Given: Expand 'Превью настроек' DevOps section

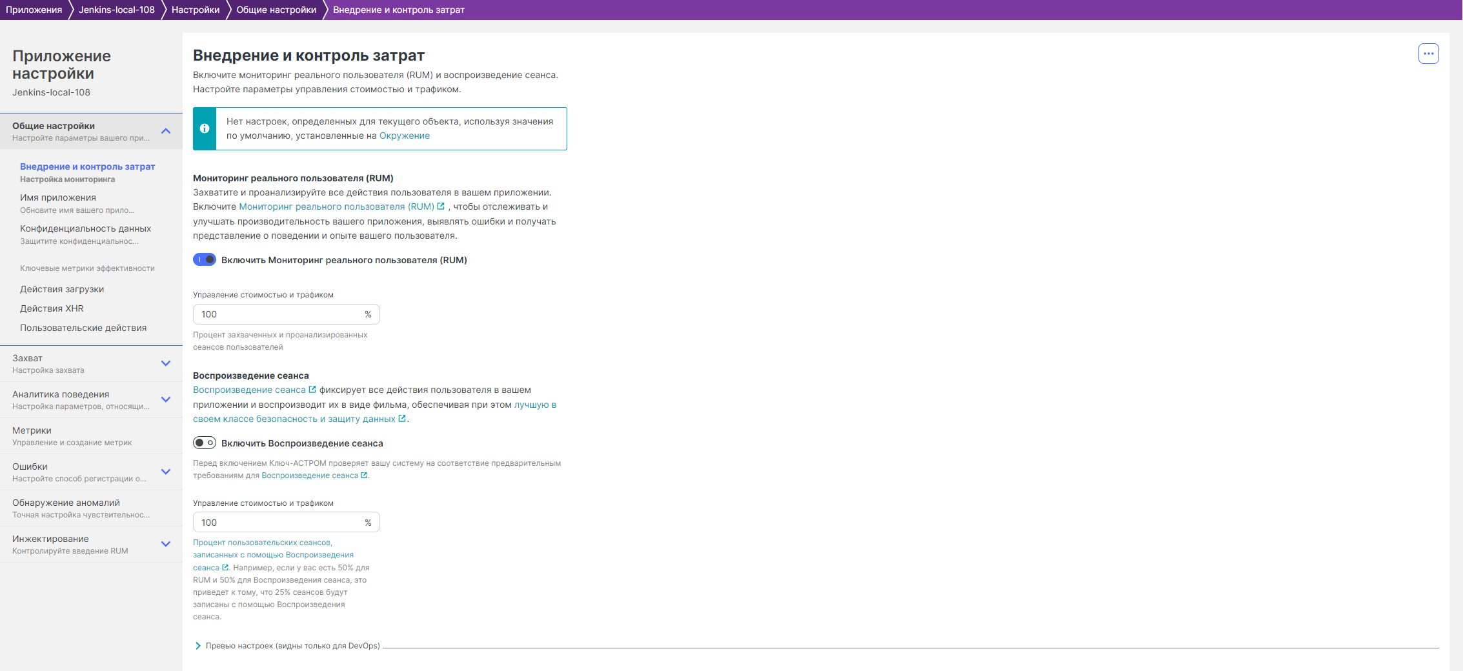Looking at the screenshot, I should click(198, 646).
